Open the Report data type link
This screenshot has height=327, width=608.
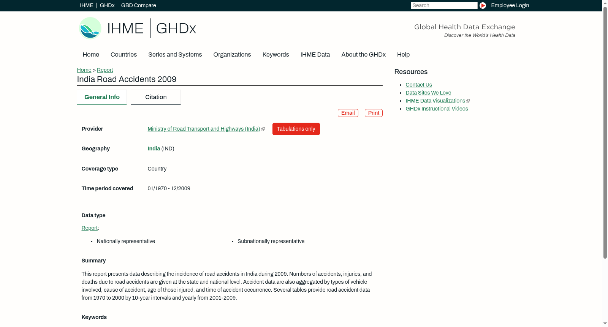(90, 228)
